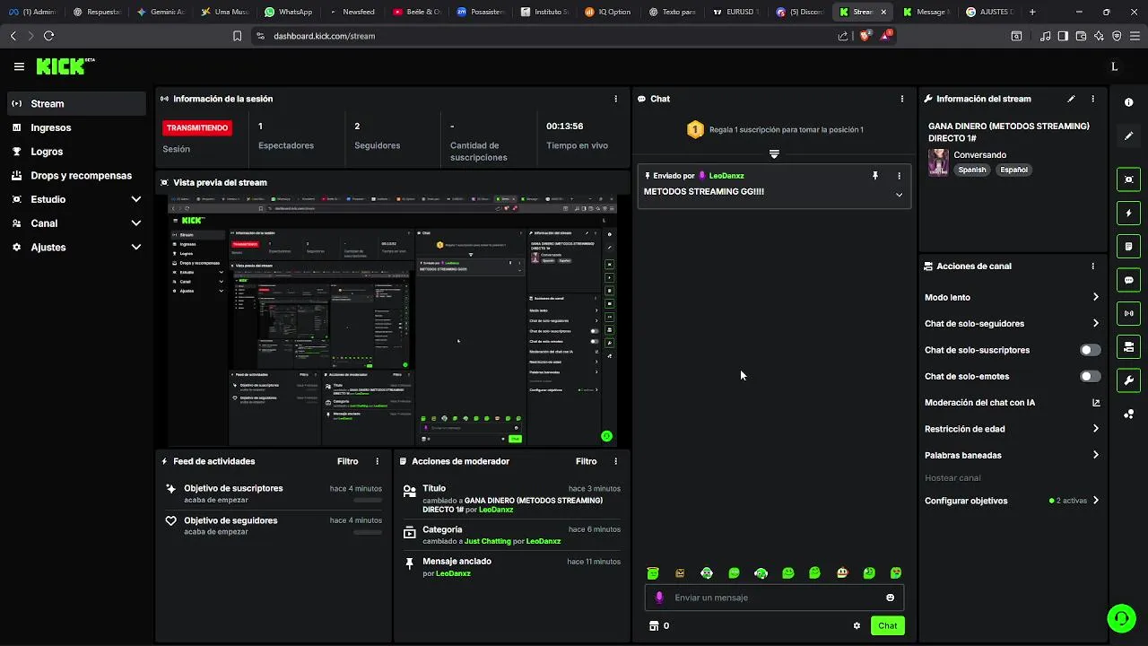
Task: Click the LeoDanxz link under Título change
Action: (x=496, y=510)
